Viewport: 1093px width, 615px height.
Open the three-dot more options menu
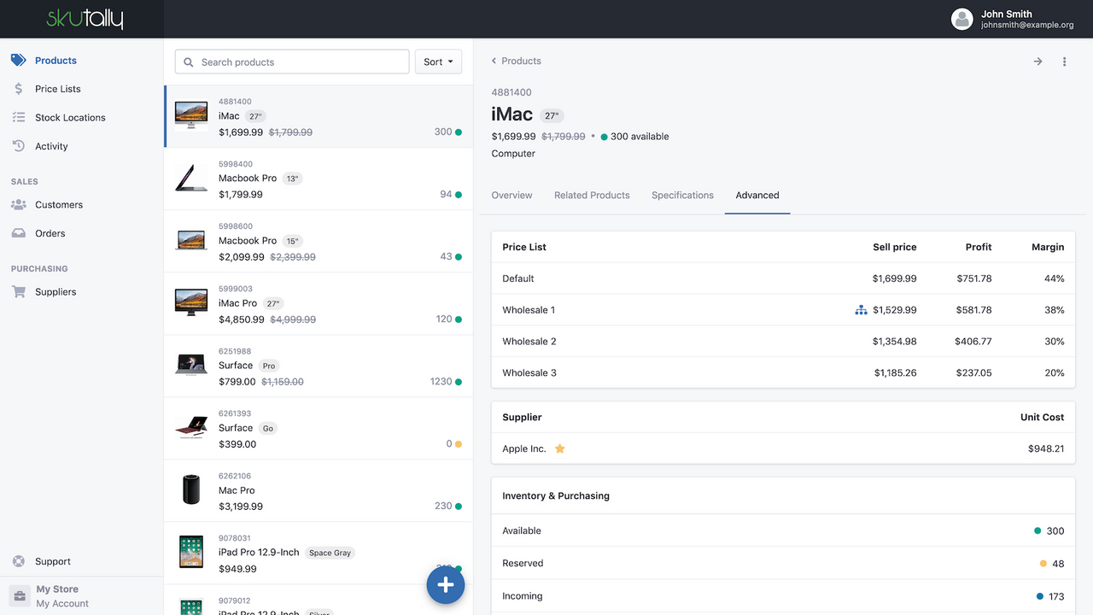(1064, 61)
